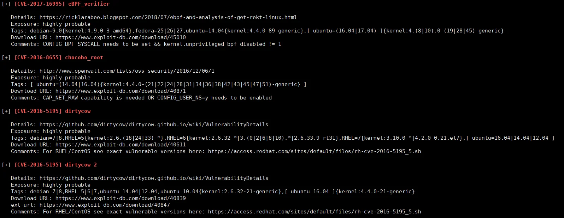564x218 pixels.
Task: Open the exploit-db download/40611 URL
Action: click(121, 145)
